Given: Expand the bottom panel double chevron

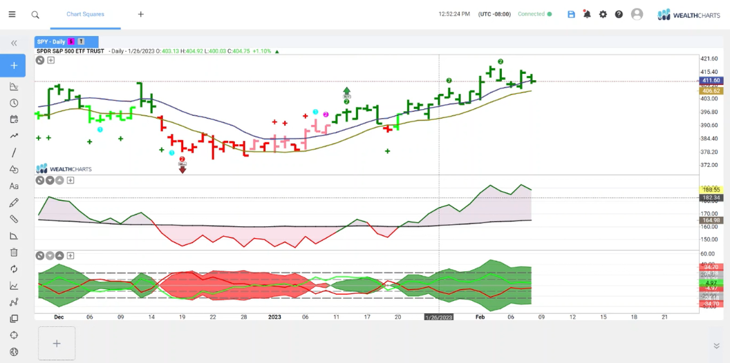Looking at the screenshot, I should (716, 346).
